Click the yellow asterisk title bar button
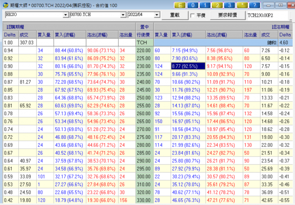 tap(242, 6)
